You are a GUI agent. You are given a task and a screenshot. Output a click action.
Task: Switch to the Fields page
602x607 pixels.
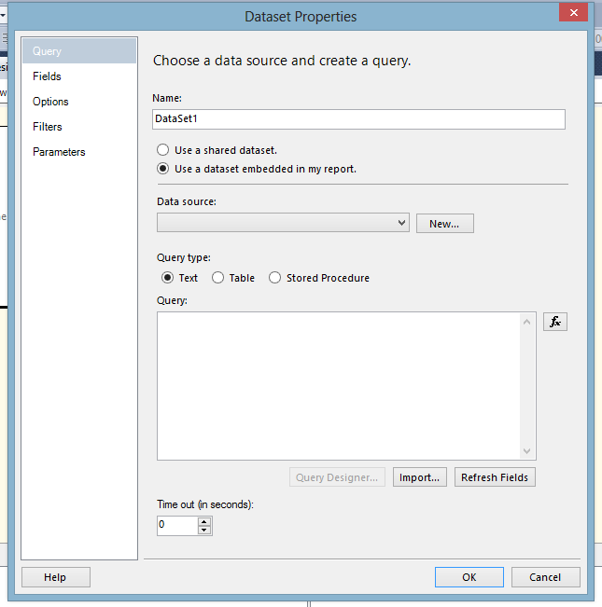point(48,76)
